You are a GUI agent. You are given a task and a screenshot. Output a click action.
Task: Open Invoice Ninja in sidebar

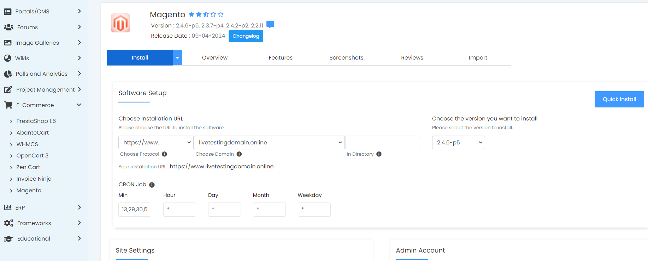pos(34,179)
